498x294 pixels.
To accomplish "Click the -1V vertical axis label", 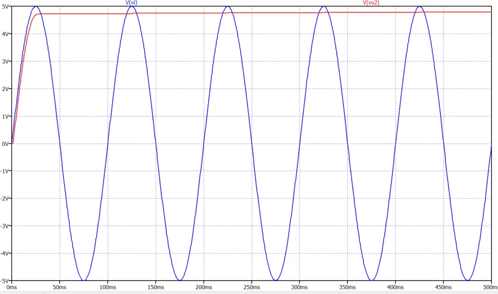I will click(4, 171).
